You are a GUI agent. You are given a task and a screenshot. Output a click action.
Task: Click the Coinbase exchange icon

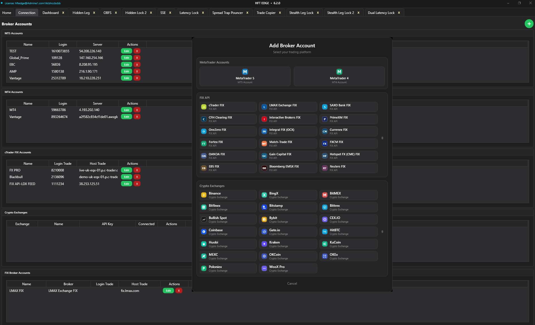(x=204, y=232)
